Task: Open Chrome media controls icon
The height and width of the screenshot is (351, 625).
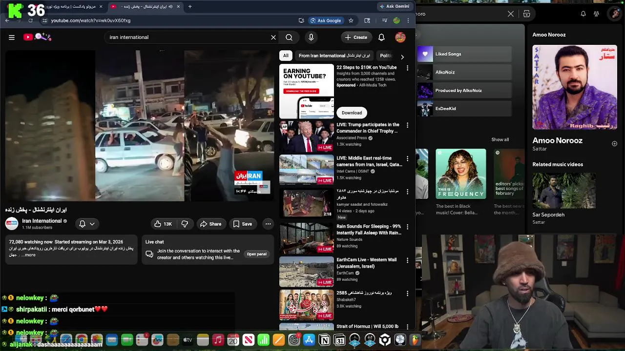Action: 384,20
